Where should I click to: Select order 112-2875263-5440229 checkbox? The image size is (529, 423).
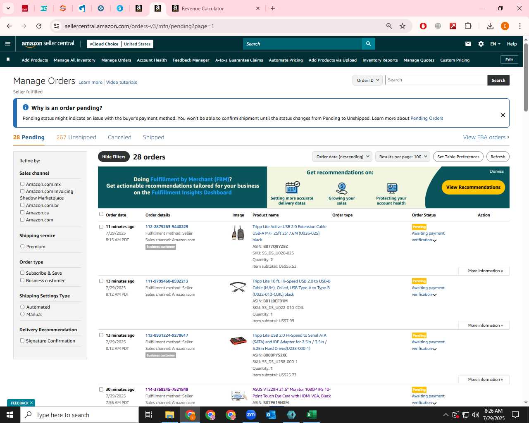(101, 227)
